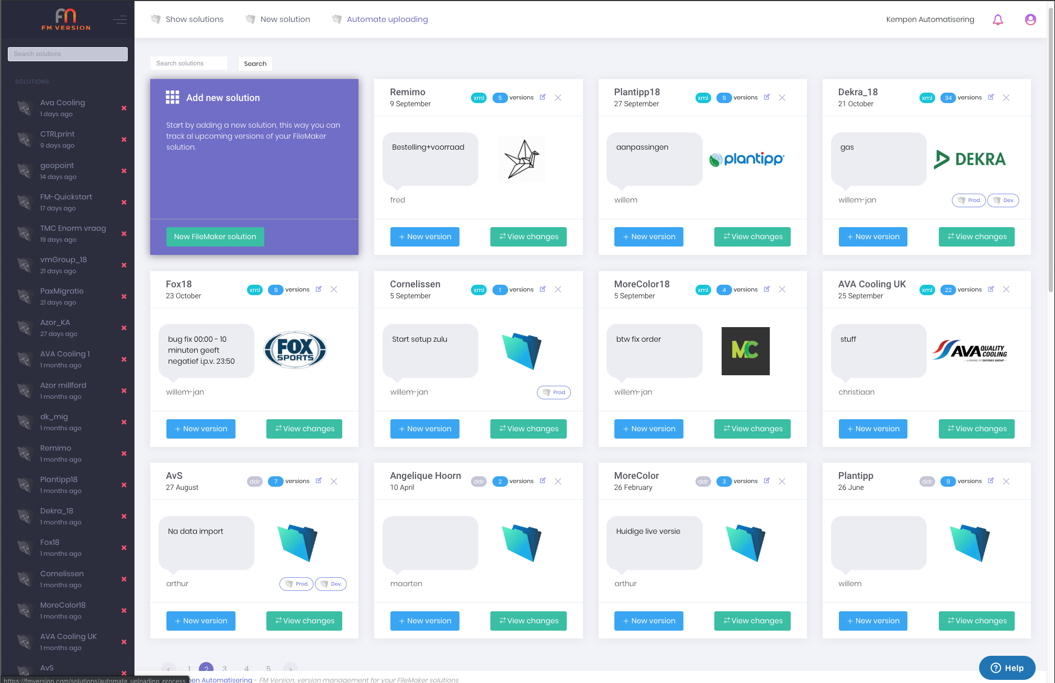
Task: Click the FM Version logo icon
Action: (x=65, y=17)
